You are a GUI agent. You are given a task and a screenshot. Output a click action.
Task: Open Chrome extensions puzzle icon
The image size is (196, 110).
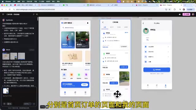coord(175,9)
